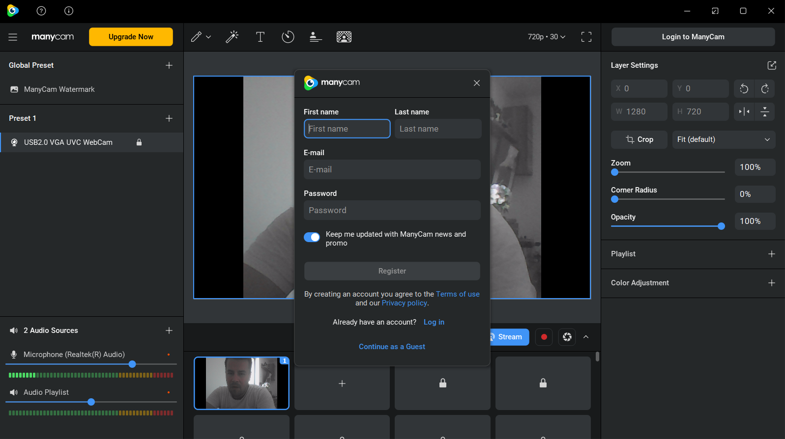The width and height of the screenshot is (785, 439).
Task: Open the pencil tool dropdown arrow
Action: tap(208, 37)
